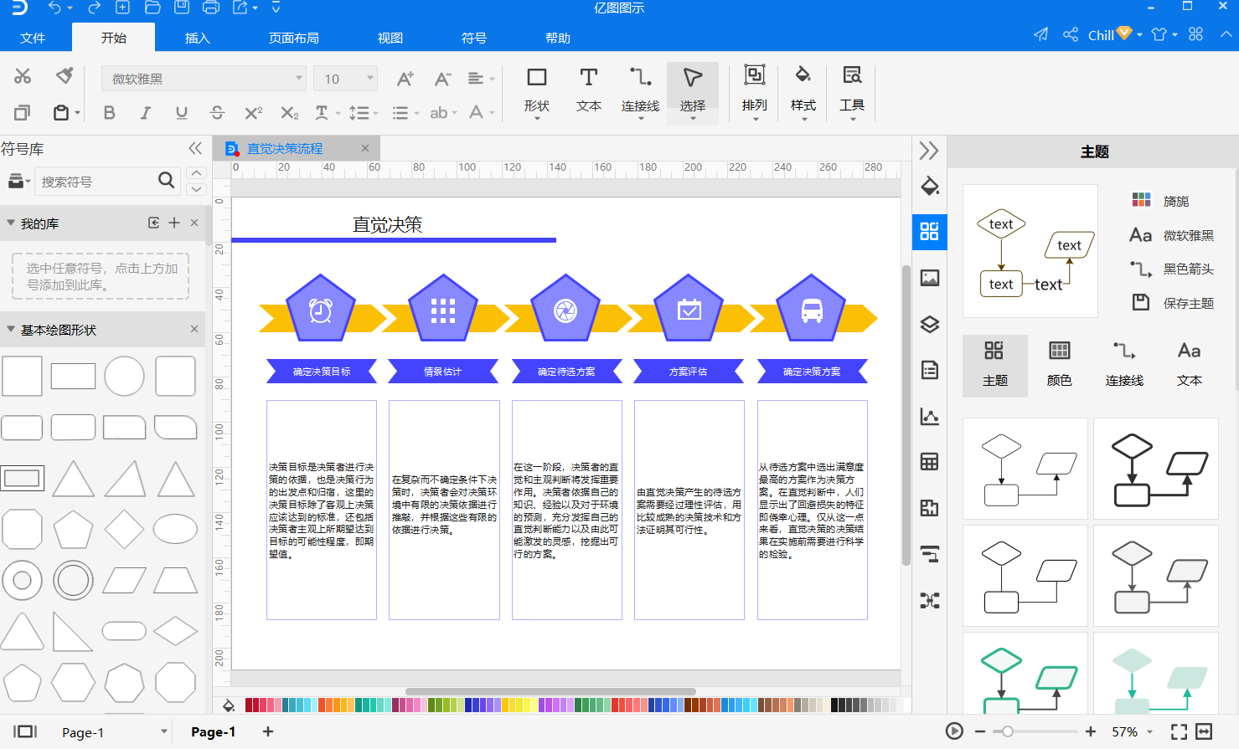This screenshot has width=1239, height=749.
Task: Choose the 形状 shape tool
Action: pos(536,91)
